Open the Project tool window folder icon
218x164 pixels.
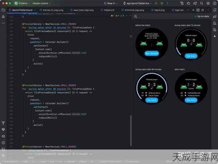pos(3,10)
